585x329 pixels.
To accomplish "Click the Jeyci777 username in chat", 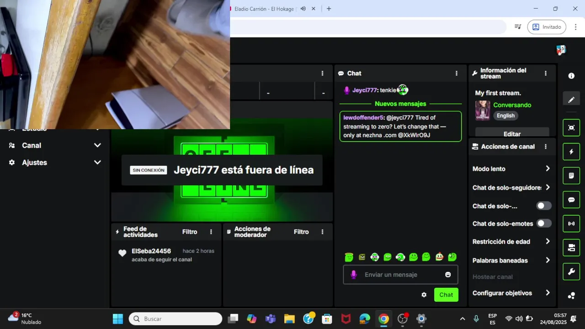I will point(365,90).
